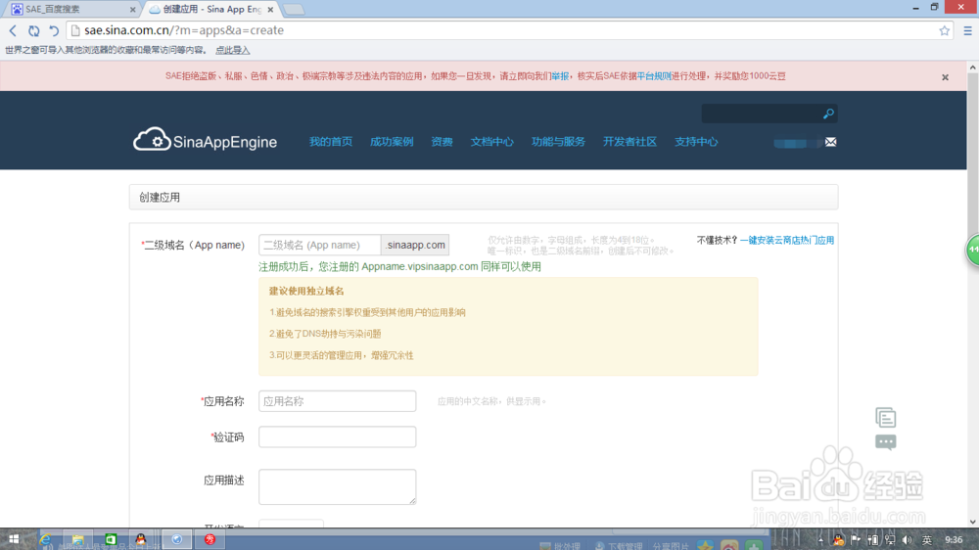This screenshot has height=550, width=979.
Task: Reload the page with refresh icon
Action: tap(33, 30)
